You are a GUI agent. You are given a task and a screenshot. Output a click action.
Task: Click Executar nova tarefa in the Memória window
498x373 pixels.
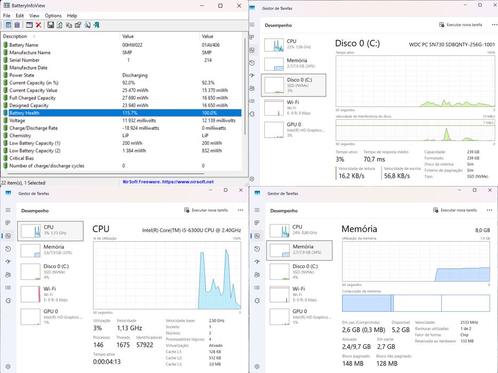(x=455, y=210)
